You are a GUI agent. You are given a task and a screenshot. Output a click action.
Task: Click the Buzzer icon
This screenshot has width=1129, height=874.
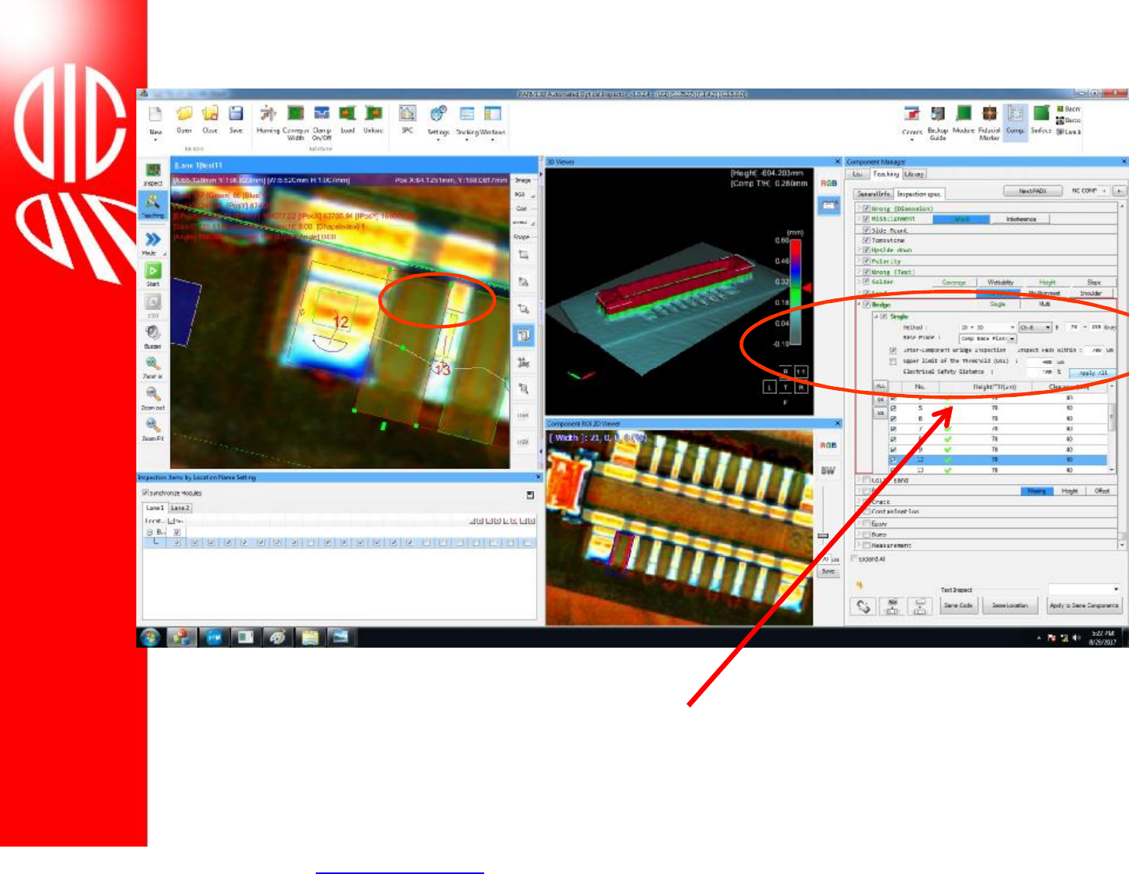pos(153,336)
